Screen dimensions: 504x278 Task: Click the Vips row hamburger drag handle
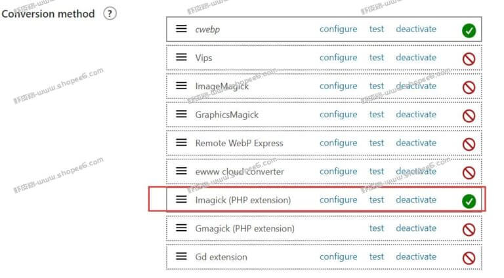181,57
